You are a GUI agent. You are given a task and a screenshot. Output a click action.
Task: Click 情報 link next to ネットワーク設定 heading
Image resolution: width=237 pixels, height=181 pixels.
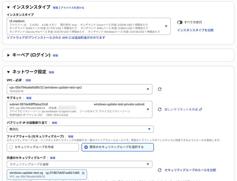point(51,73)
